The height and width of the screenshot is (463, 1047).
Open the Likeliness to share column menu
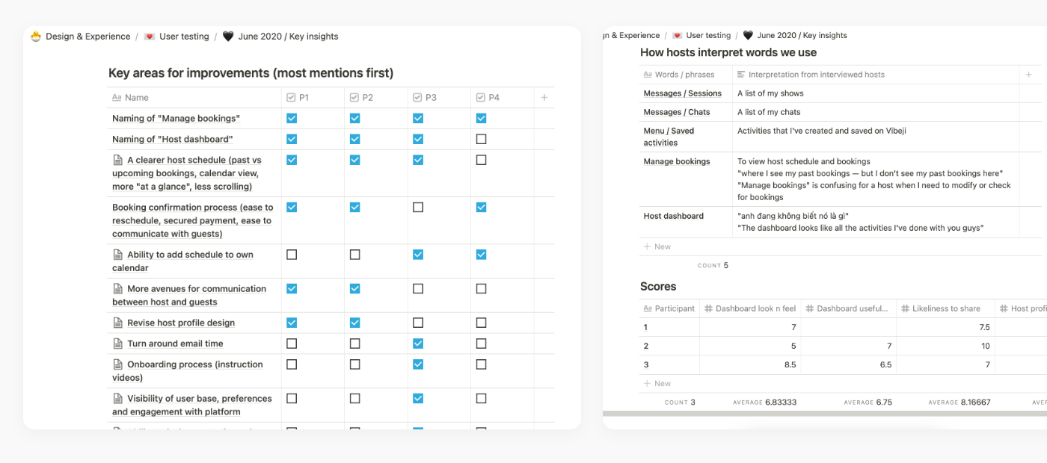click(x=945, y=308)
